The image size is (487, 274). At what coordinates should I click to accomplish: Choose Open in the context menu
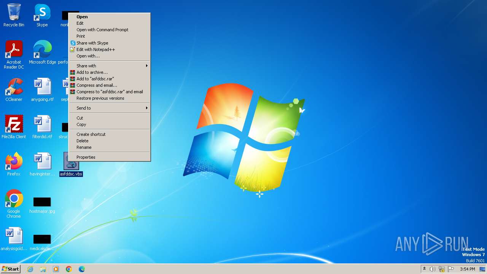110,17
